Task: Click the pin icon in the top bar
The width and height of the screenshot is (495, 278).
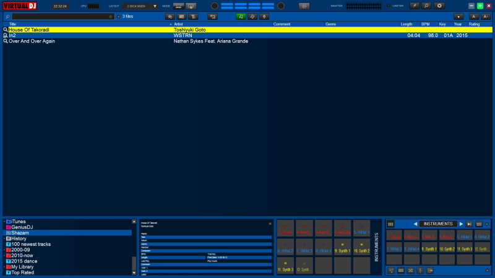Action: pos(415,6)
